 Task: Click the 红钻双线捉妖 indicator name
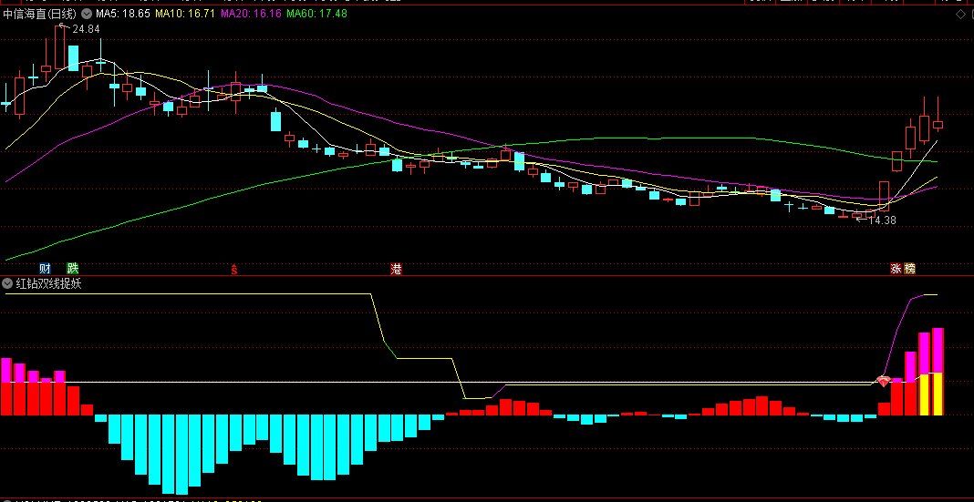pyautogui.click(x=48, y=284)
